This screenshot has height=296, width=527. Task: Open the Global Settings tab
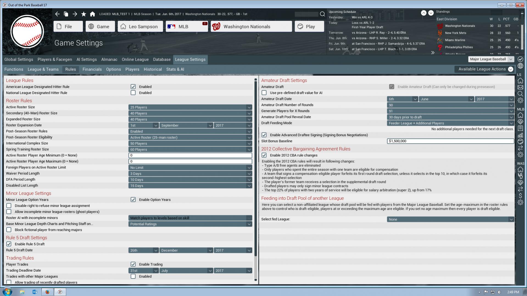pos(19,60)
